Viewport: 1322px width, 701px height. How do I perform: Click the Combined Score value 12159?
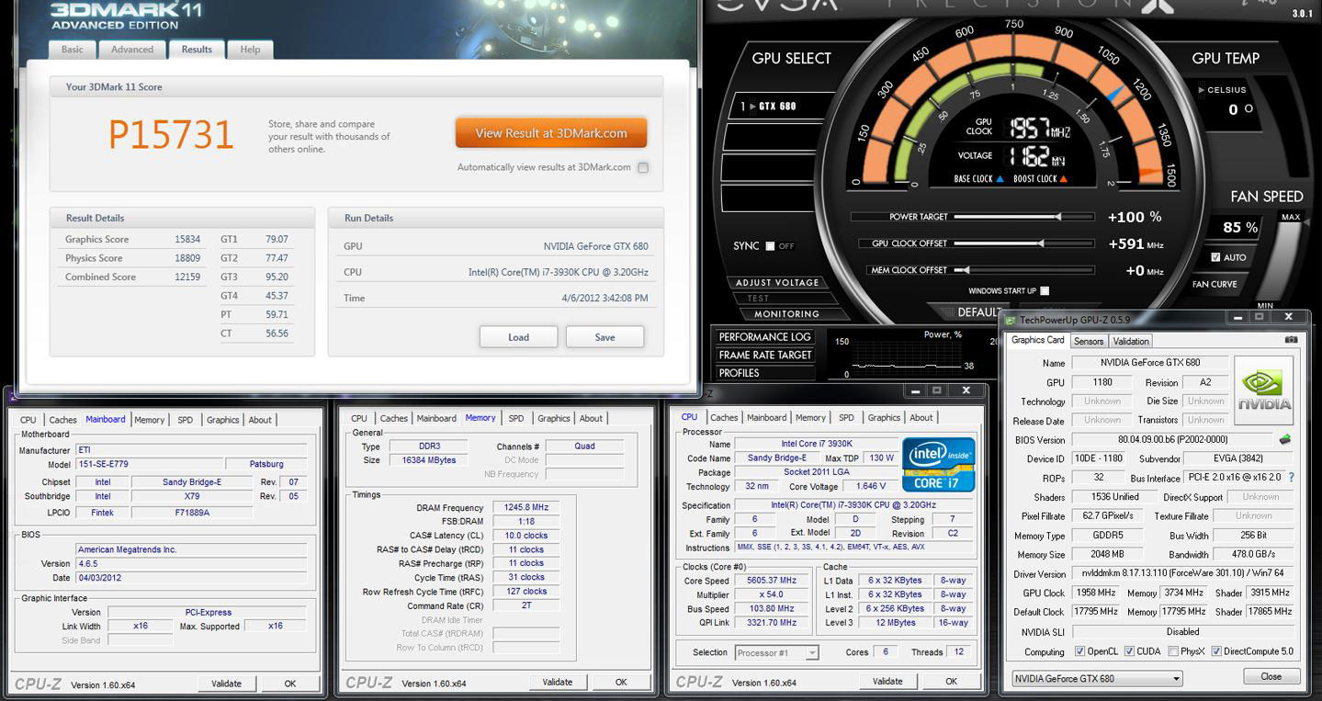(x=187, y=277)
